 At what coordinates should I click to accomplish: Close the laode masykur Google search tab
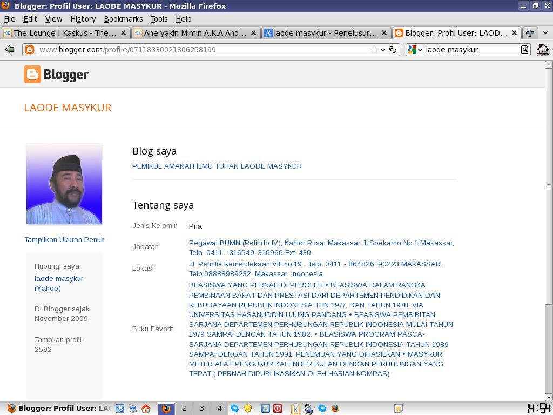pos(384,33)
